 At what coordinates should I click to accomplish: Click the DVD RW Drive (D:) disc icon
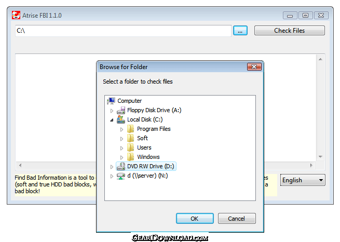pos(121,166)
